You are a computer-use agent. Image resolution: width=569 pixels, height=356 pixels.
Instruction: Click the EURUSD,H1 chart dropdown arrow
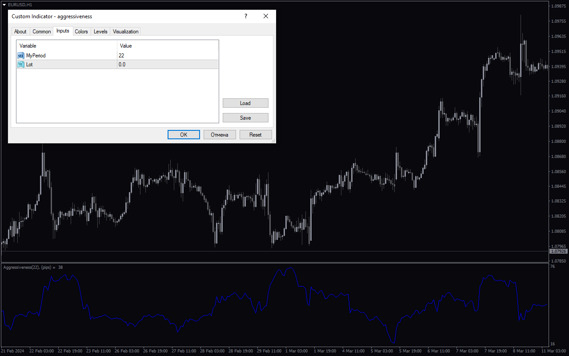(x=4, y=4)
